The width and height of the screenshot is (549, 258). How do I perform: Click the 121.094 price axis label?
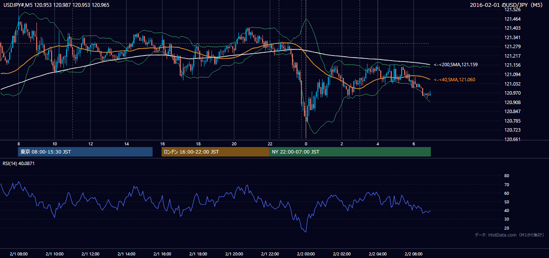[x=512, y=74]
